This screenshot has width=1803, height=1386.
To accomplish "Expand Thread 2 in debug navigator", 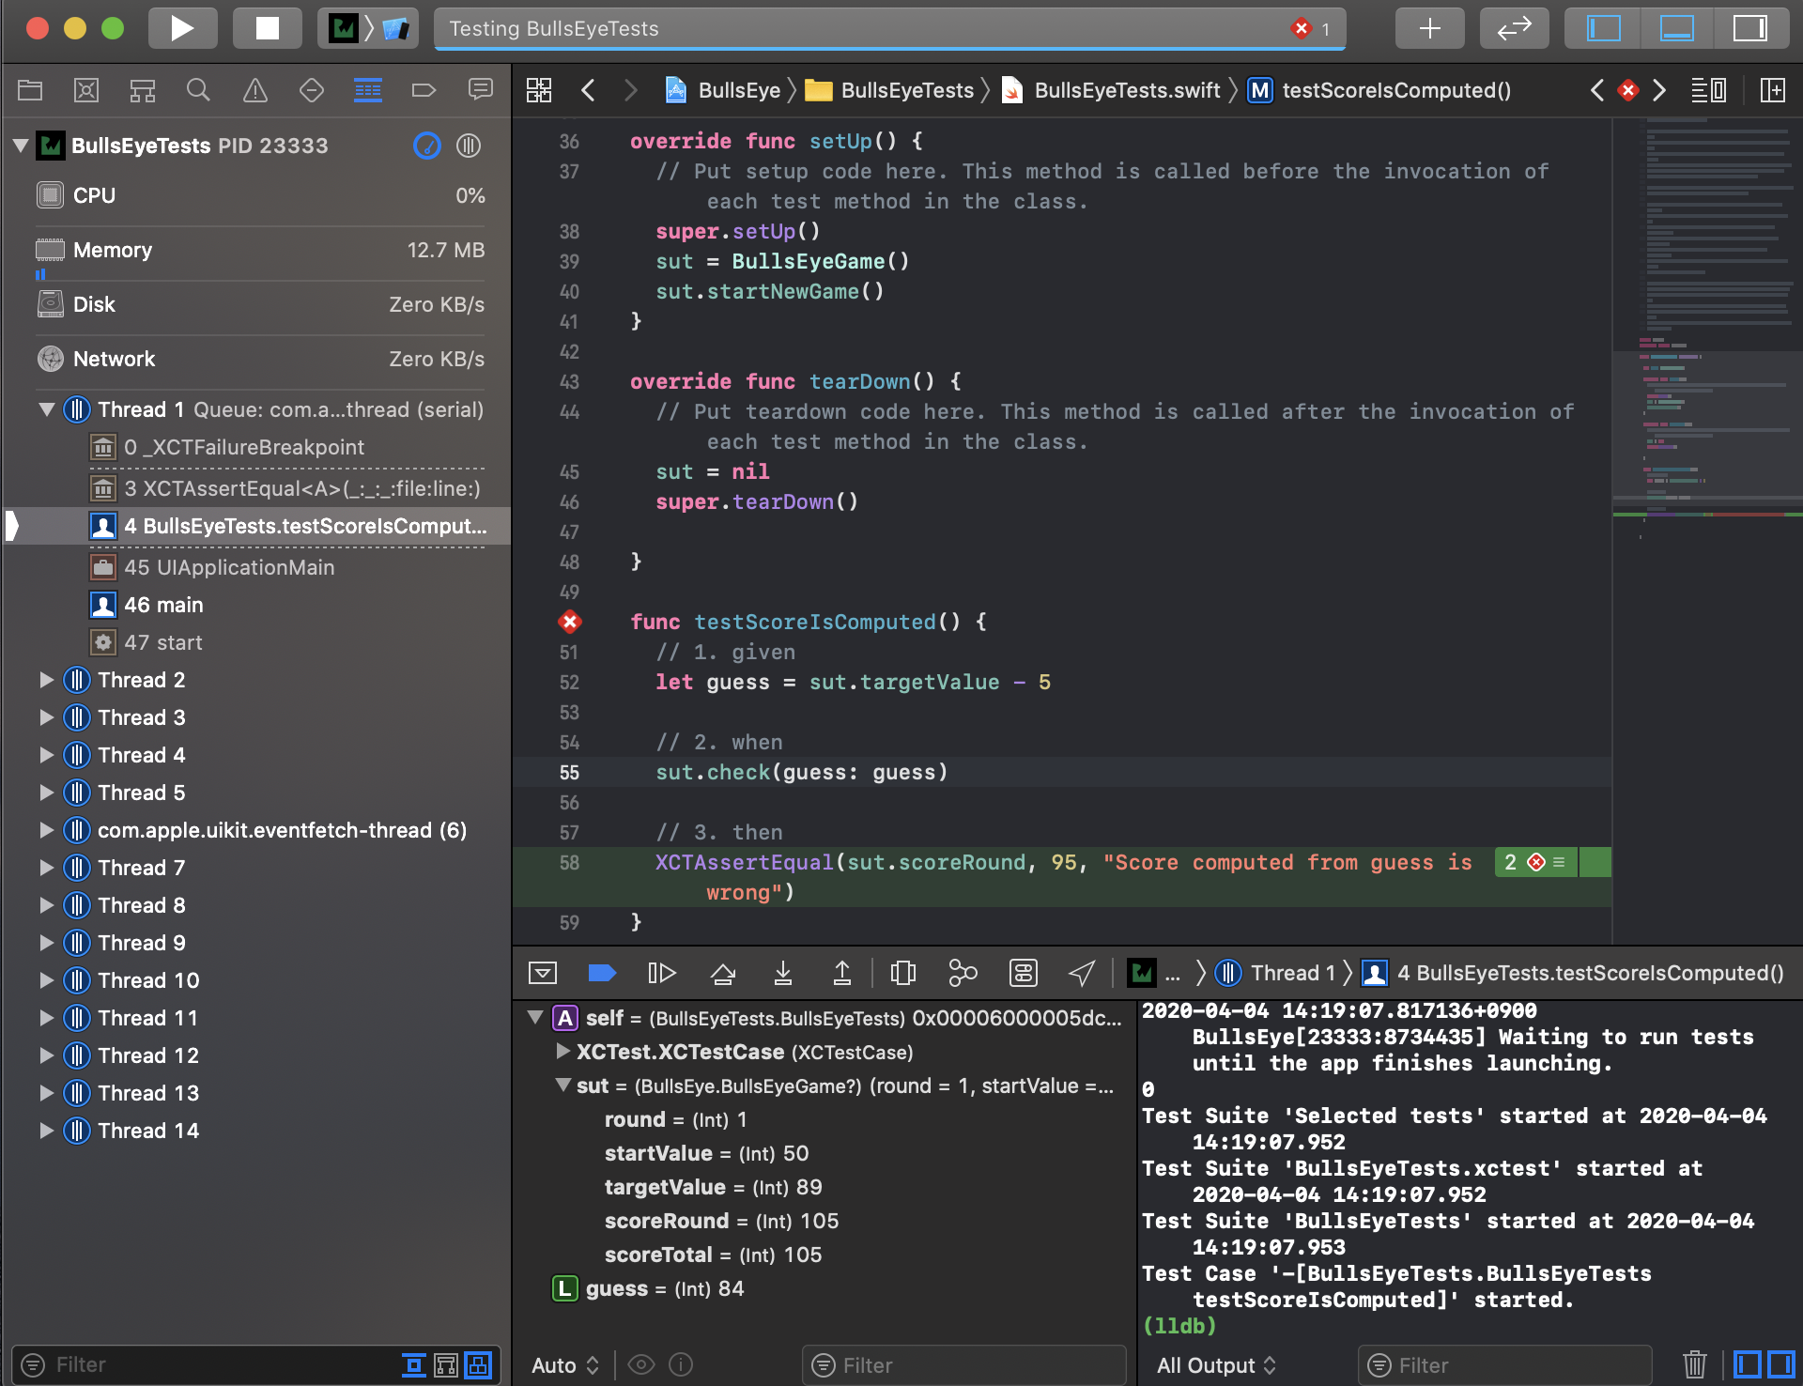I will point(46,680).
